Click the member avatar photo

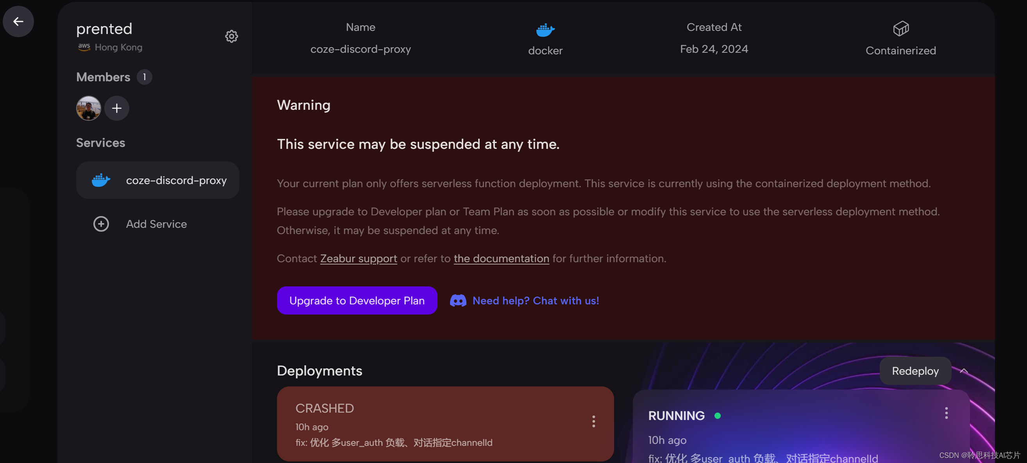point(89,108)
